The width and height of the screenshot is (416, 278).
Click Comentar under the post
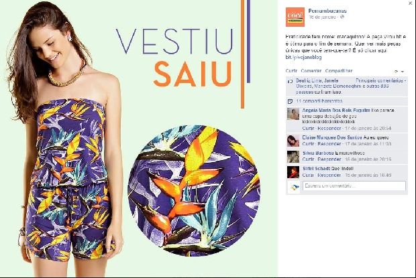coord(311,71)
